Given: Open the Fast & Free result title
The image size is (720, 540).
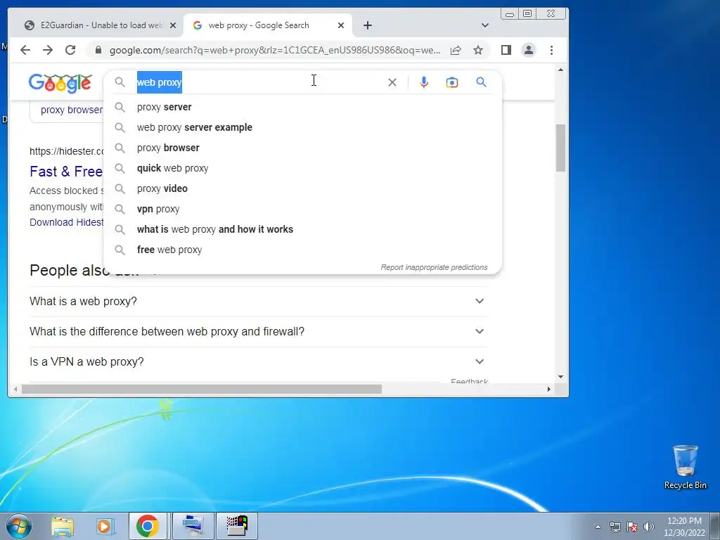Looking at the screenshot, I should [x=66, y=172].
